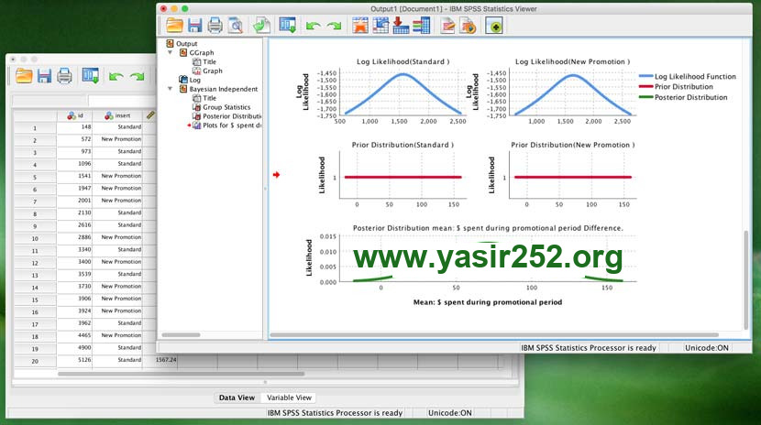Click Data Editor 'Processor is ready' status
761x425 pixels.
coord(335,413)
